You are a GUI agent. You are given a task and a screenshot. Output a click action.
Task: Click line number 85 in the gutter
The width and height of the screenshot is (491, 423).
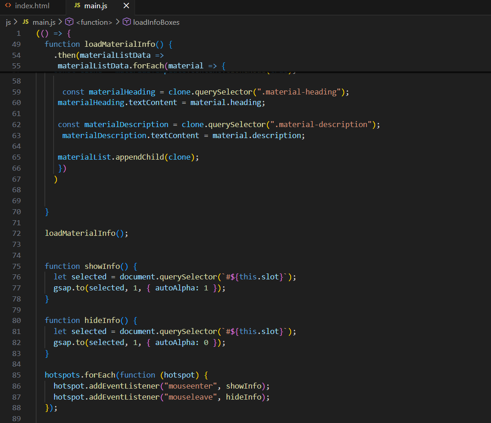pyautogui.click(x=16, y=375)
